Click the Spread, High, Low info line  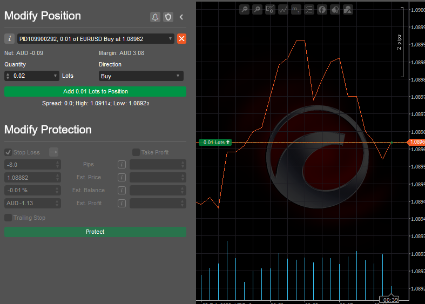[96, 103]
